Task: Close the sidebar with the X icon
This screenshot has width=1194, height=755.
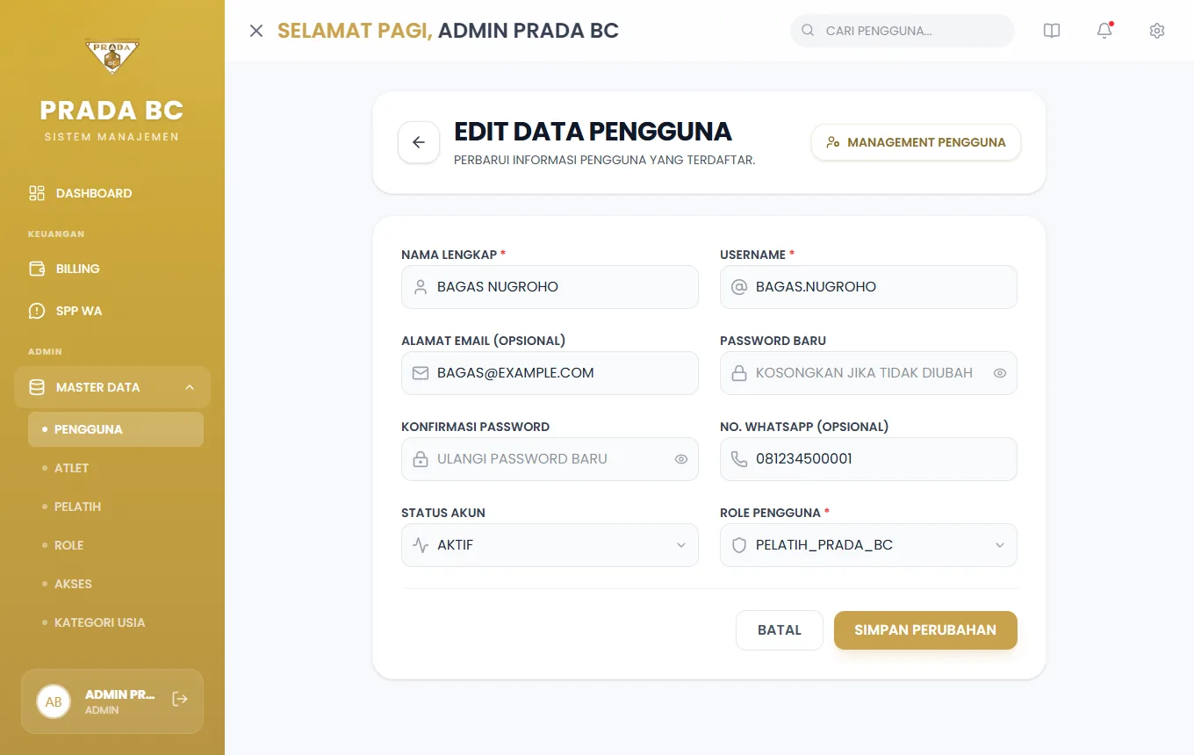Action: point(256,31)
